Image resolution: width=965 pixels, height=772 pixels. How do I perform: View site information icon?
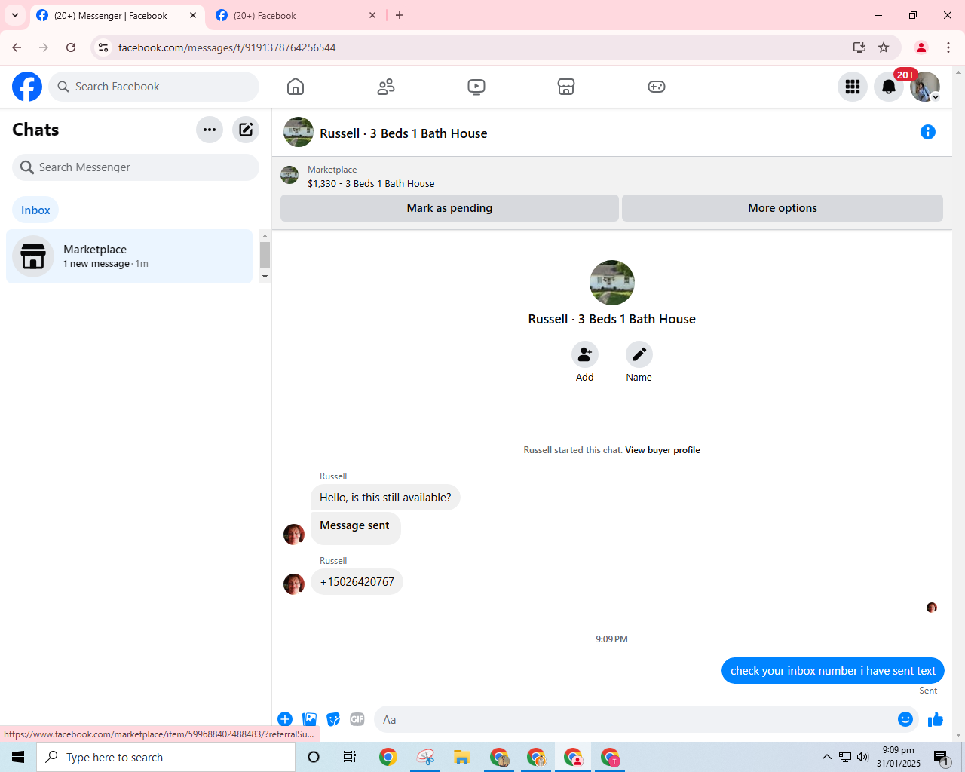tap(103, 47)
